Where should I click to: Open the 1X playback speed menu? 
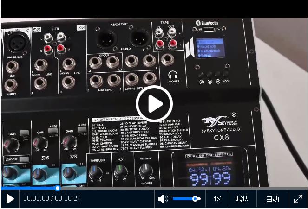217,199
